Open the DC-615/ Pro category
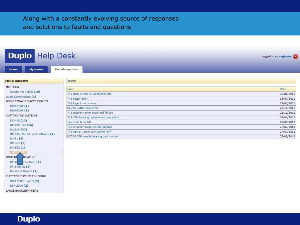Viewport: 300px width, 225px height. [21, 125]
